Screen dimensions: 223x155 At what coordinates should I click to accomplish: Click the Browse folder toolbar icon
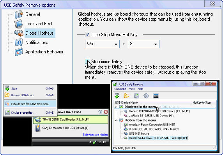pyautogui.click(x=126, y=96)
